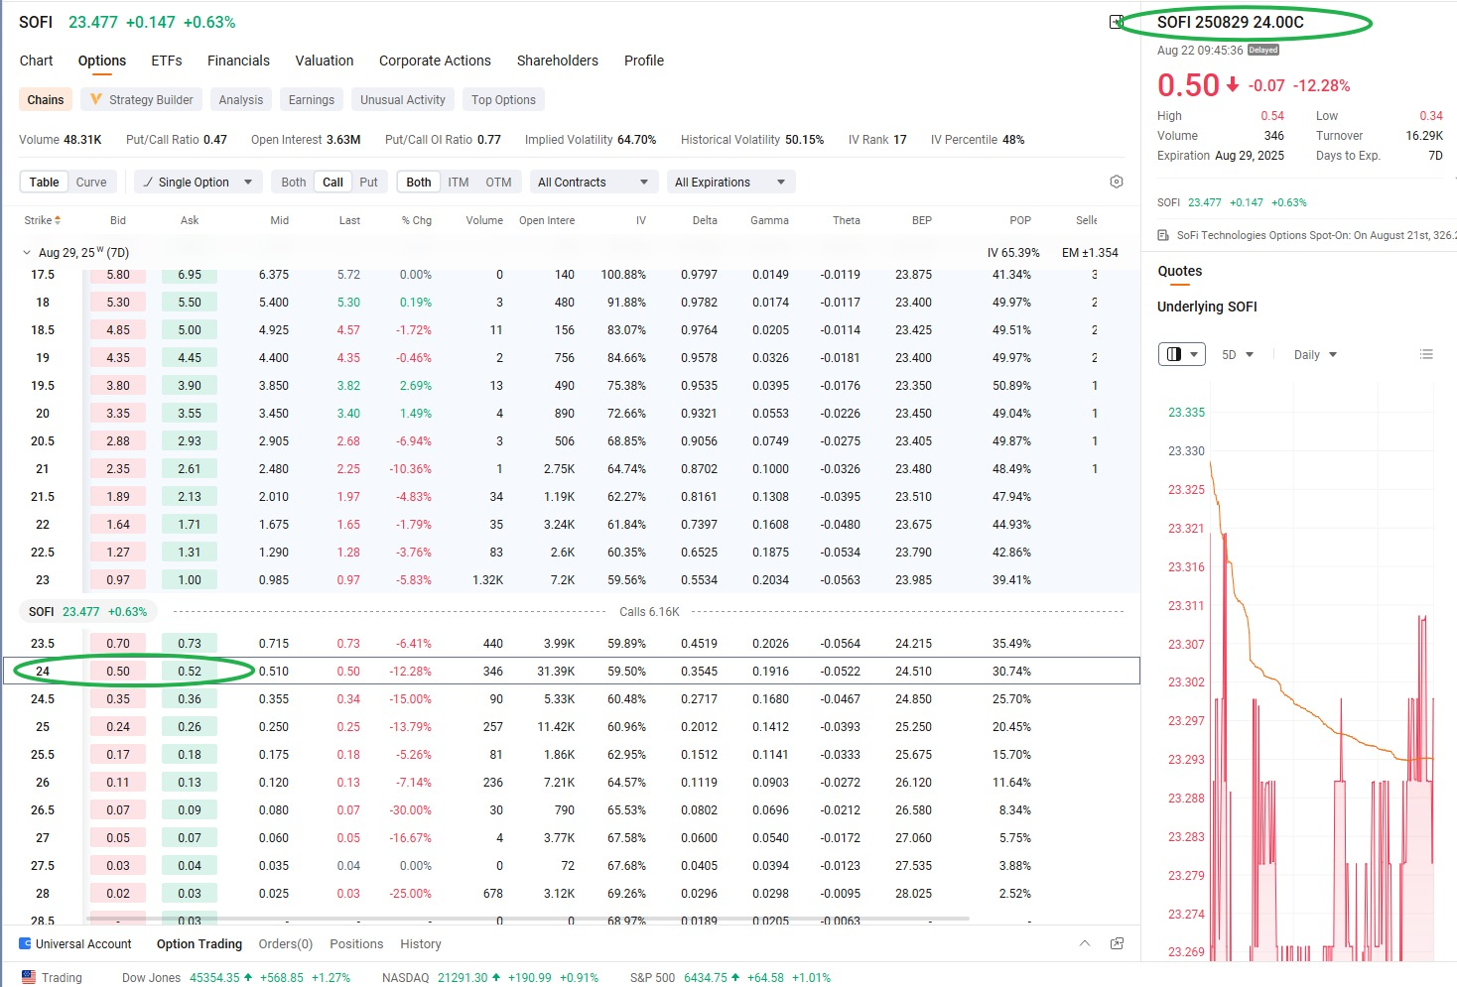Screen dimensions: 1457x987
Task: Click the news document icon beside SoFi headline
Action: coord(1163,235)
